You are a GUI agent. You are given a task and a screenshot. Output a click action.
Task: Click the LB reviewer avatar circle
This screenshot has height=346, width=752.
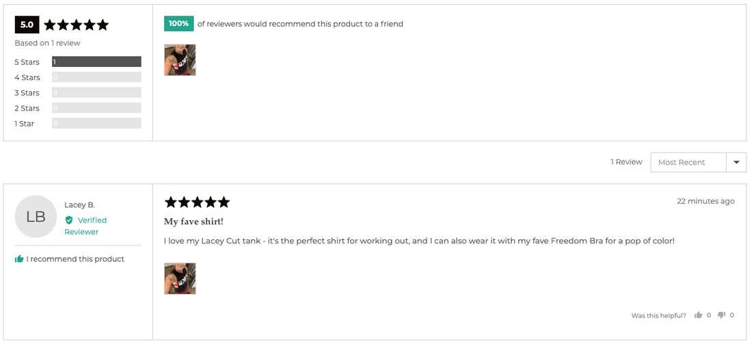click(x=36, y=217)
